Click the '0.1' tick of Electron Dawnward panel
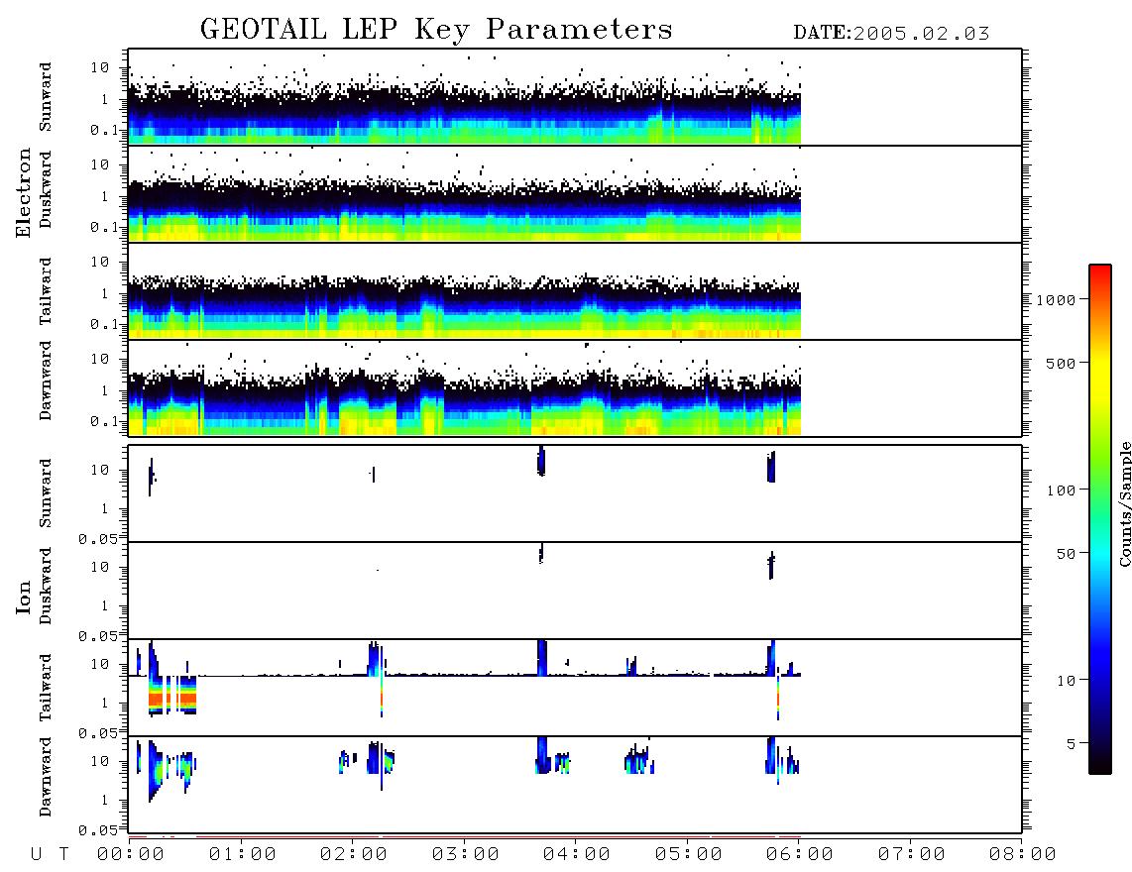The image size is (1132, 872). pyautogui.click(x=105, y=421)
